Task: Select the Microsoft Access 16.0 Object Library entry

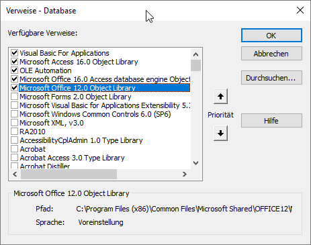Action: (79, 62)
